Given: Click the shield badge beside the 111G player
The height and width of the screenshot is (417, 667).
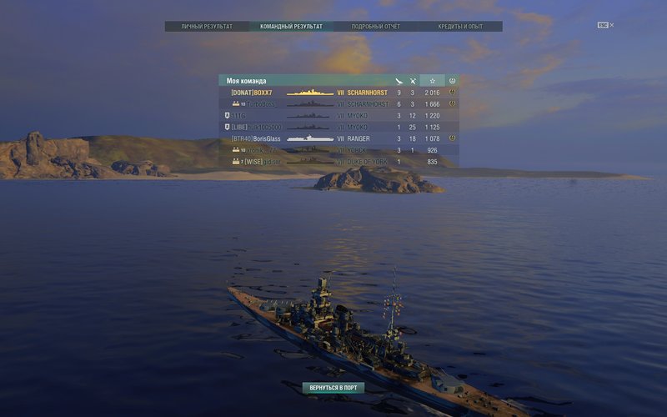Looking at the screenshot, I should pos(227,115).
